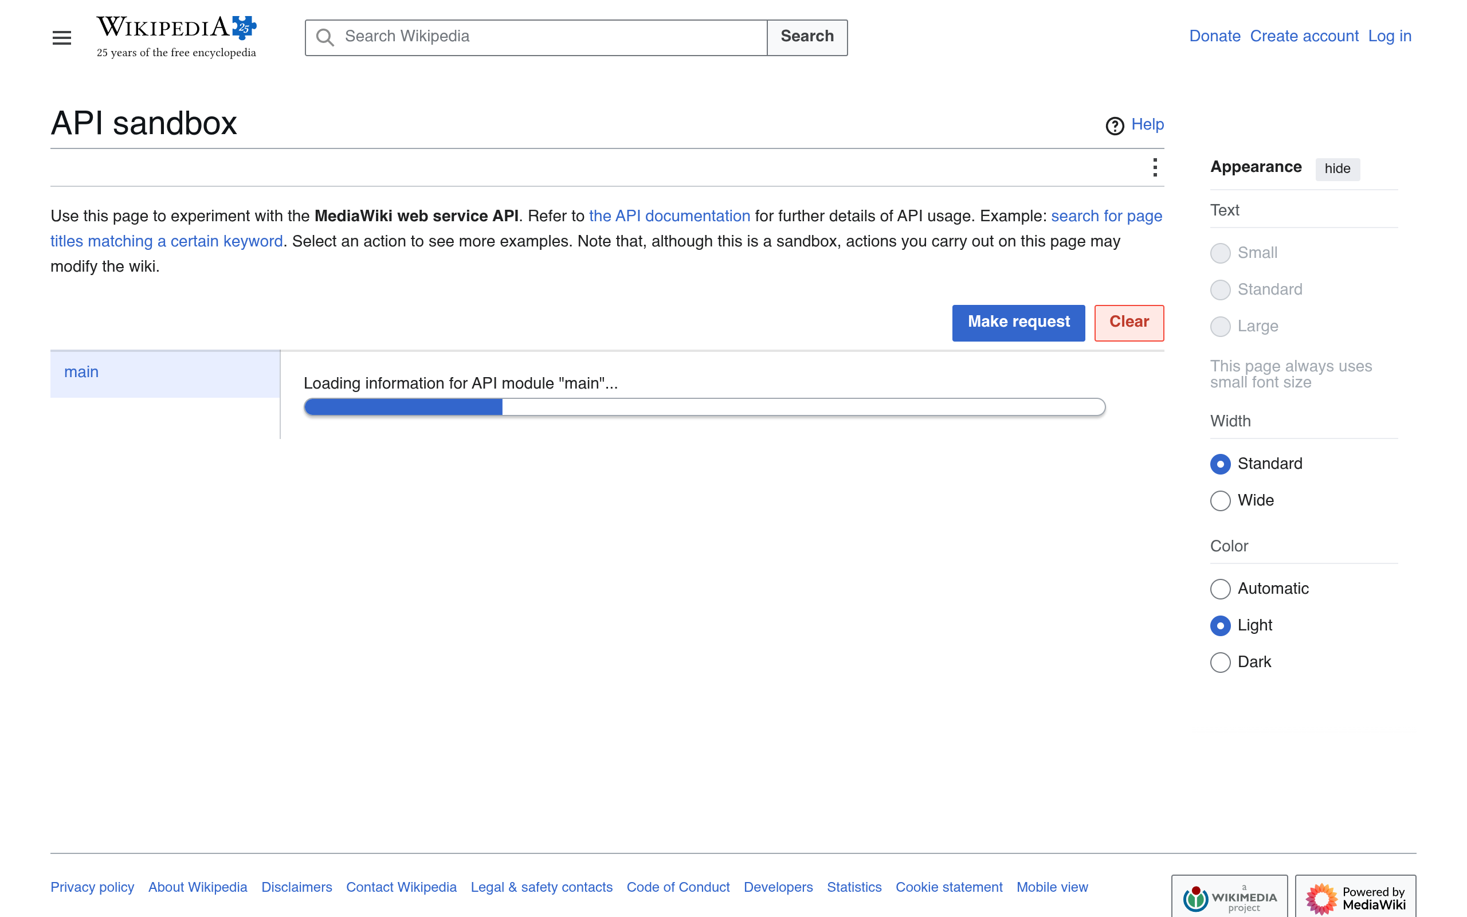Select the Standard text size radio
This screenshot has height=917, width=1467.
pos(1219,290)
